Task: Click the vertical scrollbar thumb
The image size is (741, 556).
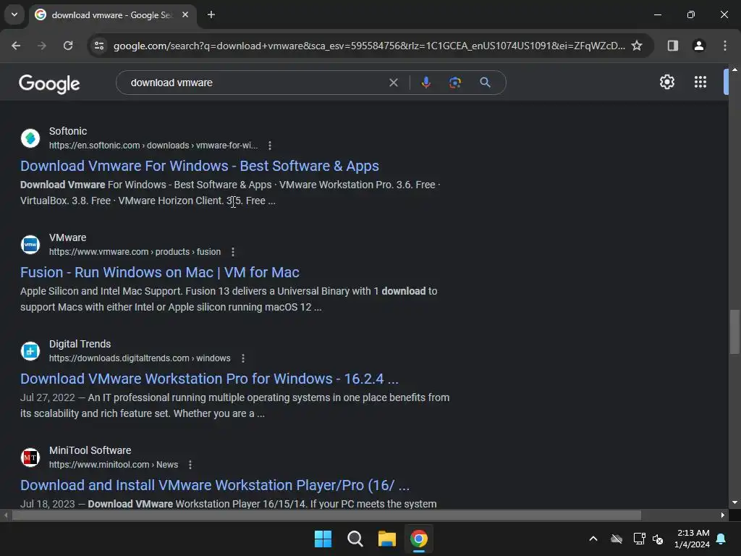Action: pos(734,332)
